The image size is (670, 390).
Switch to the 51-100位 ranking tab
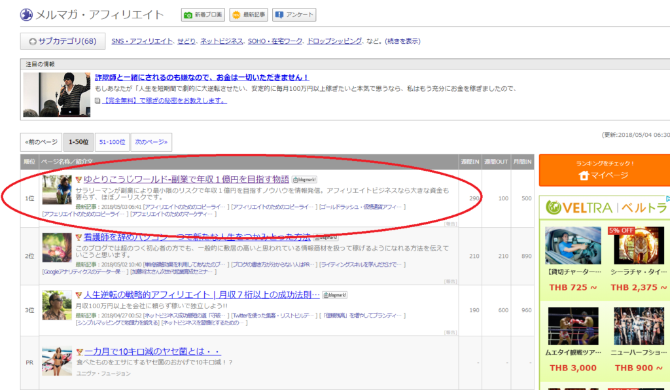[x=111, y=141]
